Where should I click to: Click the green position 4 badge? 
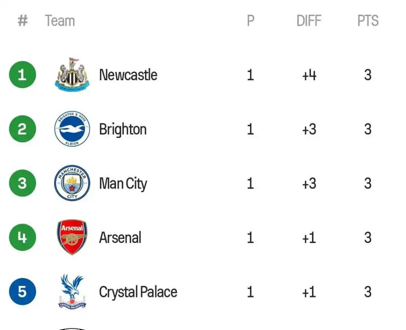(22, 237)
